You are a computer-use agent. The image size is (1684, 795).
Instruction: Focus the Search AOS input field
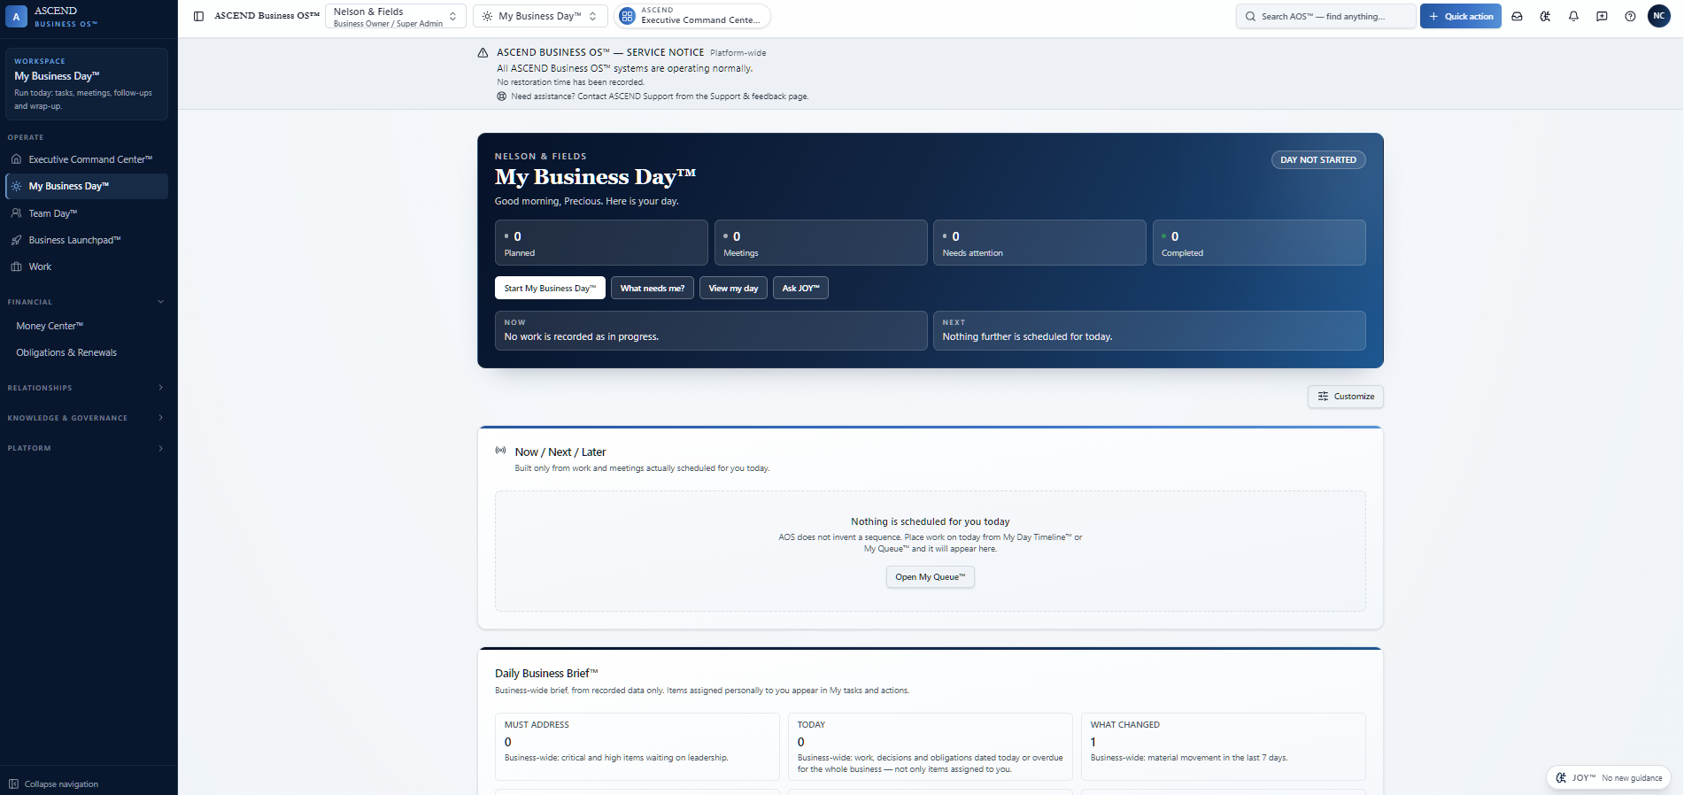[x=1325, y=16]
